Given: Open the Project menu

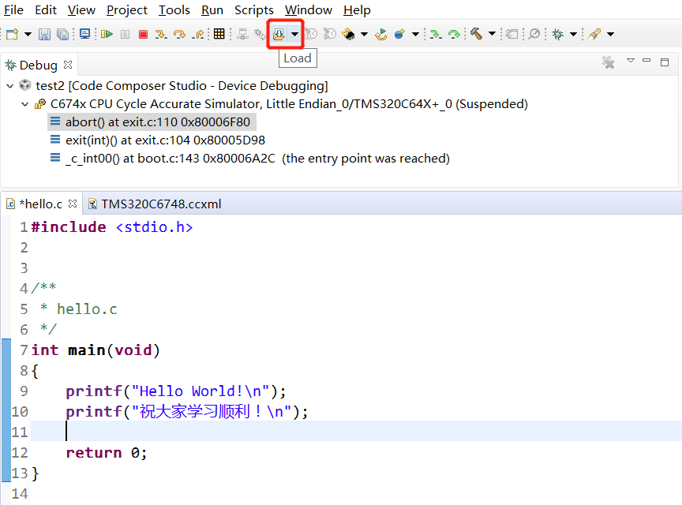Looking at the screenshot, I should click(x=127, y=10).
